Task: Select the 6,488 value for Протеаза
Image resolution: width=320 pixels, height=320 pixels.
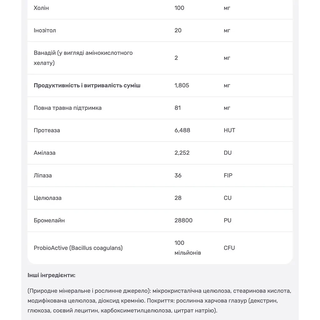Action: [182, 130]
